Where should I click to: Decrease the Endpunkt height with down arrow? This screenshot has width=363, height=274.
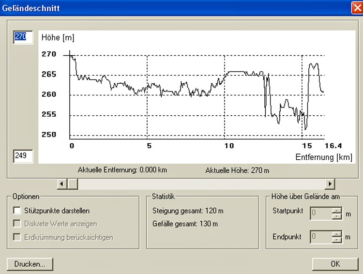click(336, 240)
